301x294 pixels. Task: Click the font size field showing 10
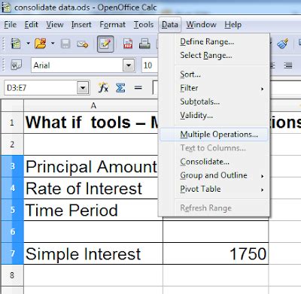(150, 65)
